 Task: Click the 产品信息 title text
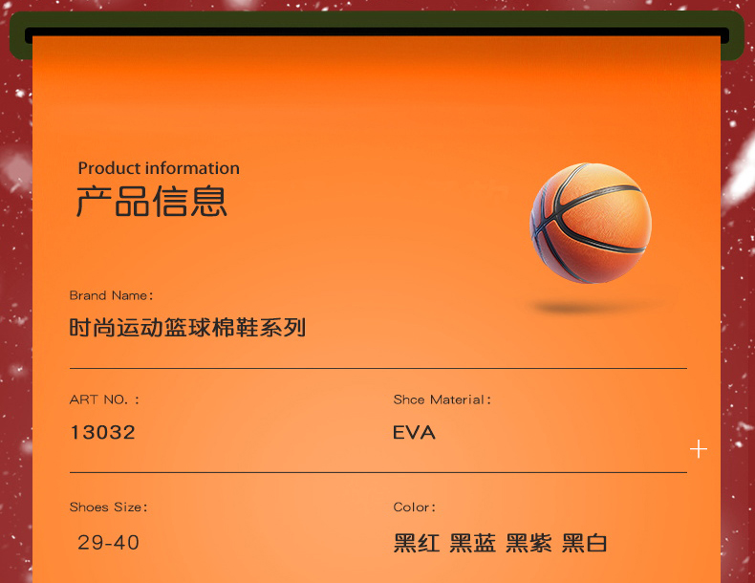click(x=152, y=202)
